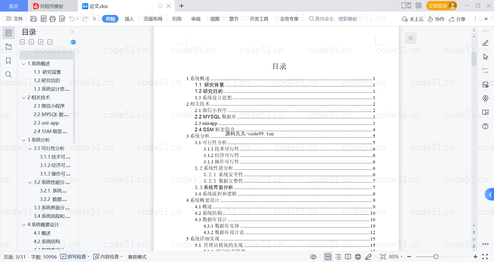Collapse the '3.1 可行性分析' outline node
Viewport: 494px width, 262px height.
tap(30, 148)
